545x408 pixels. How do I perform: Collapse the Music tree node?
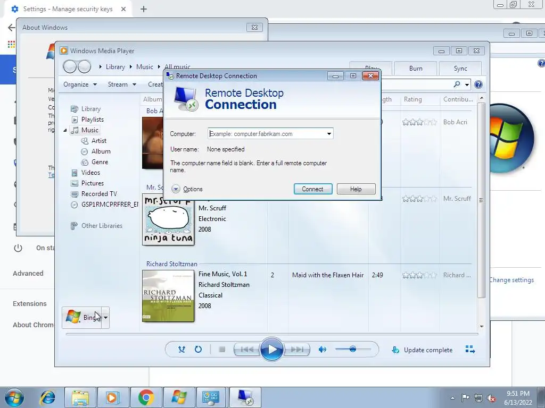(x=65, y=130)
